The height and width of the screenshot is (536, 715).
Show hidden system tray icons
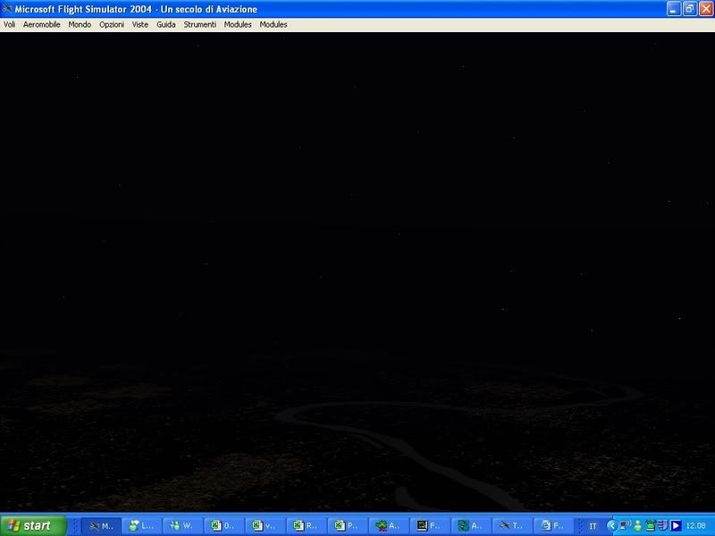[611, 526]
